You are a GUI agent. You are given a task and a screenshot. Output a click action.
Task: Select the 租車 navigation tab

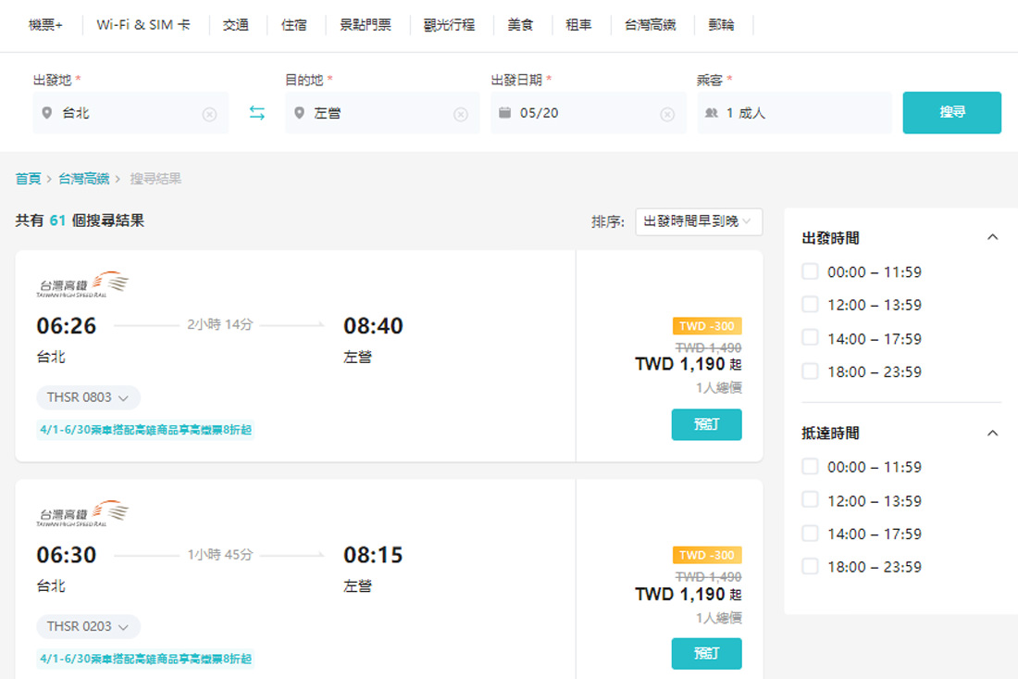578,25
